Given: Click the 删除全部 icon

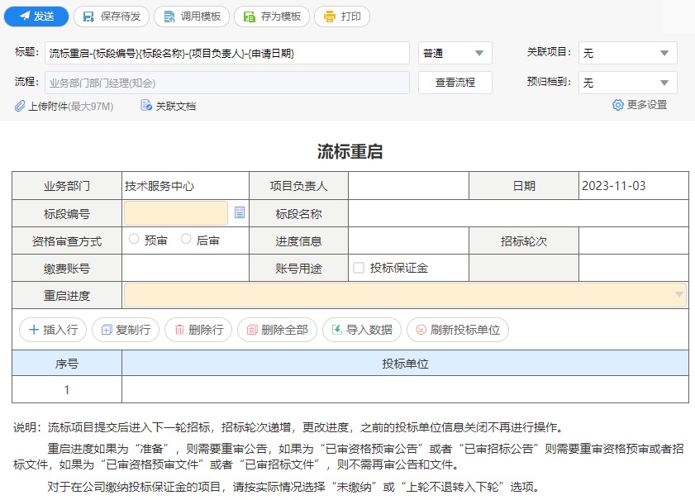Looking at the screenshot, I should 252,330.
